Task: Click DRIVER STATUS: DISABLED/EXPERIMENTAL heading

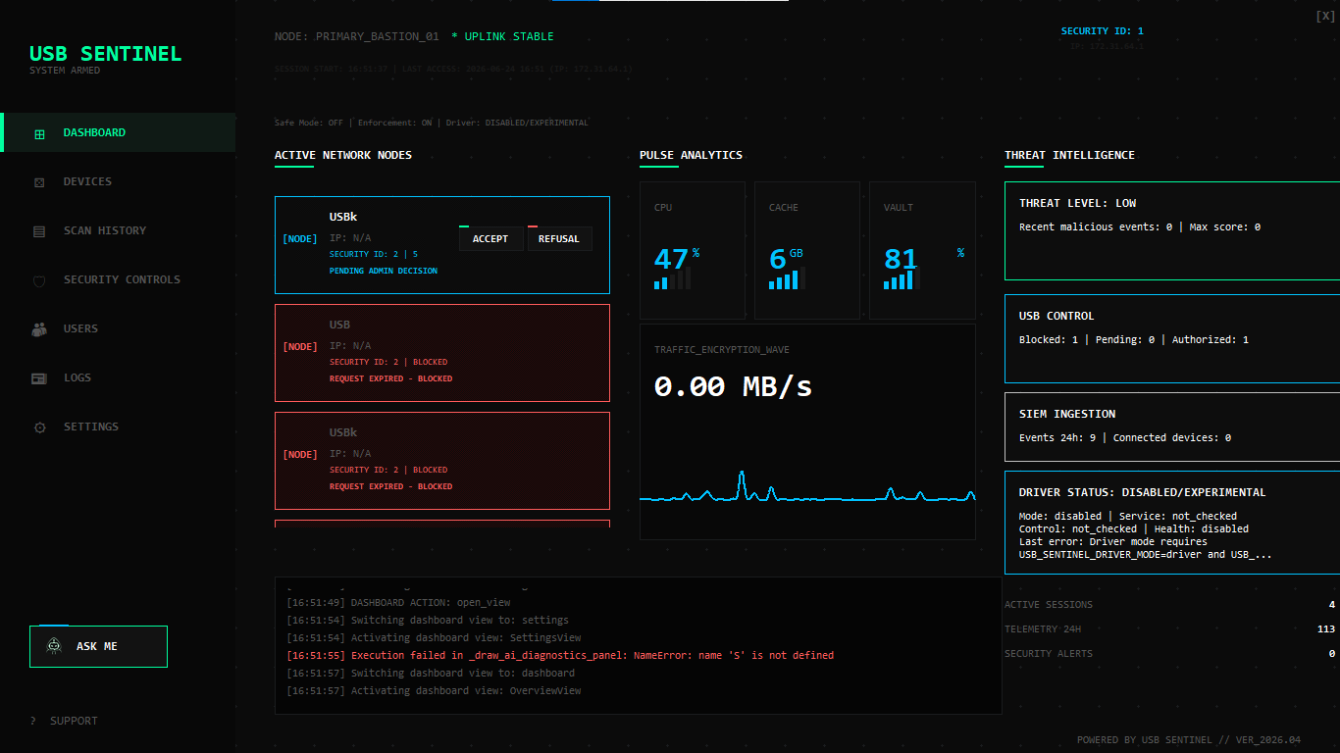Action: [1143, 492]
